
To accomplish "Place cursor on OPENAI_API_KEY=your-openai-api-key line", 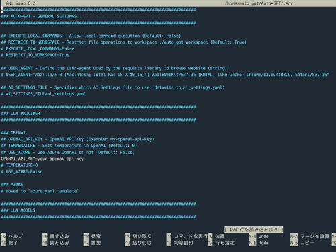I will (x=42, y=159).
